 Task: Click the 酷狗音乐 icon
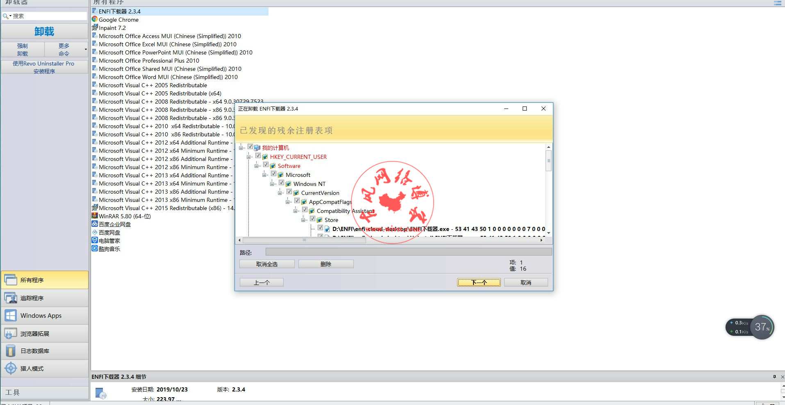[x=95, y=249]
